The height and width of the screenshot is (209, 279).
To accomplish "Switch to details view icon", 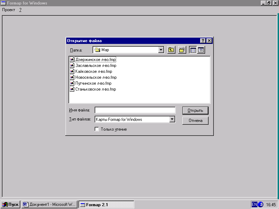I will click(201, 50).
